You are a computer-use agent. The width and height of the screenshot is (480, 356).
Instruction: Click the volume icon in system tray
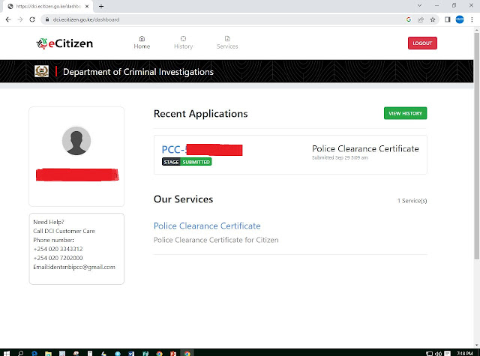(439, 354)
